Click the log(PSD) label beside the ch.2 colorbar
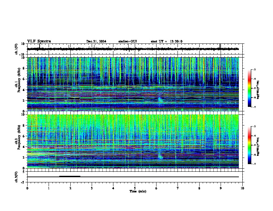The image size is (273, 211). click(258, 147)
